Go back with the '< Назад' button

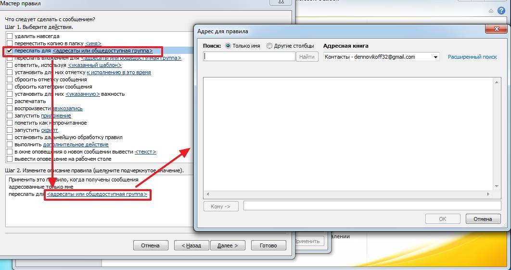tap(191, 245)
